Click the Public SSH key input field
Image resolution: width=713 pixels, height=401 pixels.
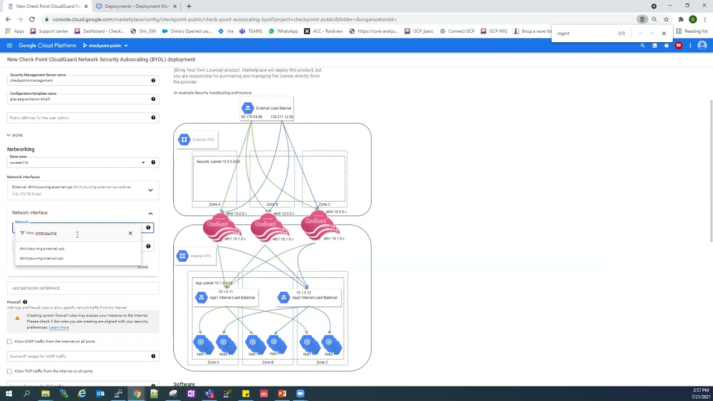(x=78, y=118)
